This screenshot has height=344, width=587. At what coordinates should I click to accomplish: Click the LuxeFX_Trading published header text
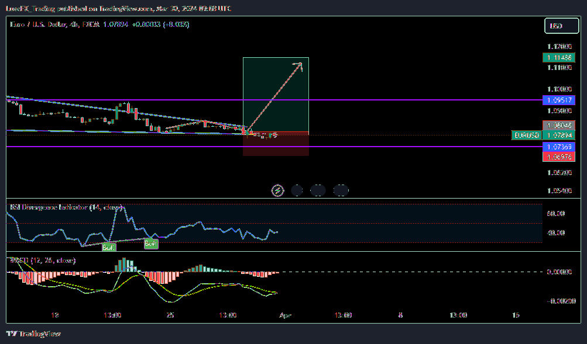pos(118,8)
